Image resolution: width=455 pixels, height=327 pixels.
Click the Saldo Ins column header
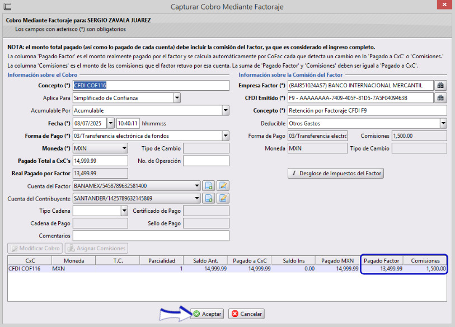pyautogui.click(x=293, y=260)
